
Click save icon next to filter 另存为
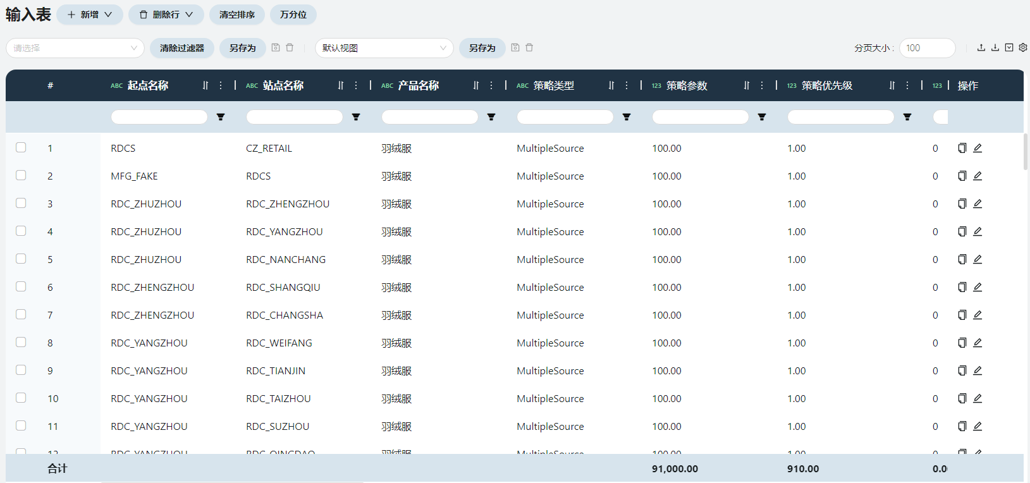click(x=276, y=47)
